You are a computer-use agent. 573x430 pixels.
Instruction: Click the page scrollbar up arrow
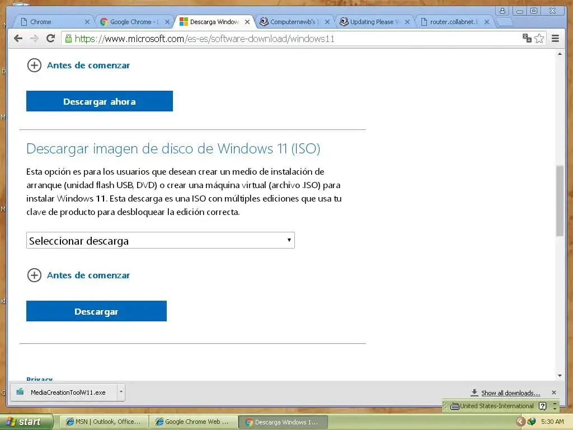(x=560, y=54)
